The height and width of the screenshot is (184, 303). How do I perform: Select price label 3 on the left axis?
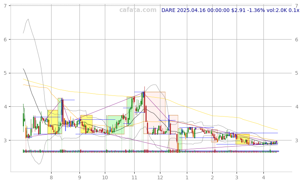click(5, 140)
